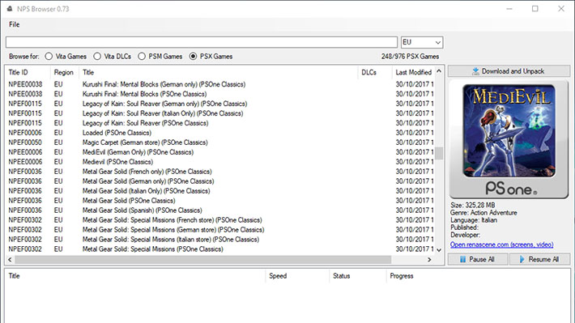Click the Resume All button
The height and width of the screenshot is (323, 575).
point(540,259)
